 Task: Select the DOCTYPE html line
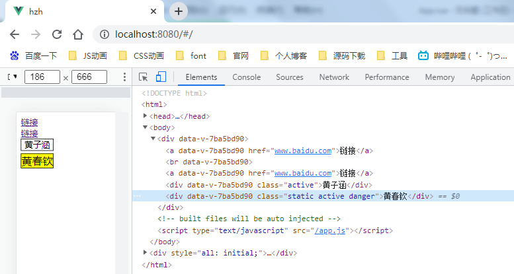pos(174,93)
